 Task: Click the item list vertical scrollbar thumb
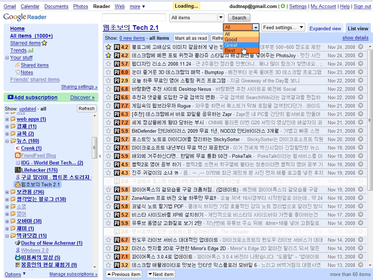[x=370, y=120]
